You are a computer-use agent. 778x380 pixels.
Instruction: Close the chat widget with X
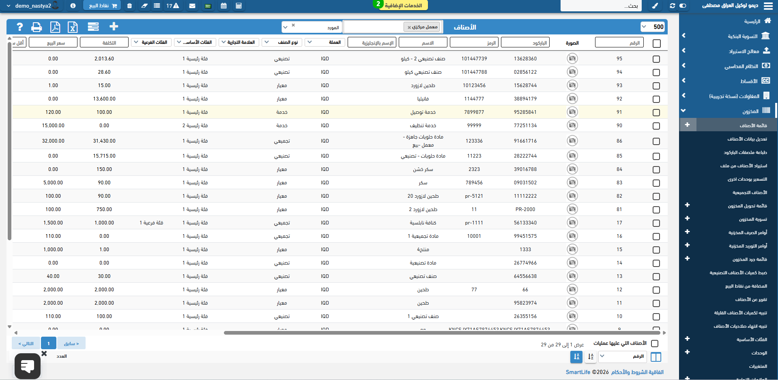pyautogui.click(x=44, y=353)
